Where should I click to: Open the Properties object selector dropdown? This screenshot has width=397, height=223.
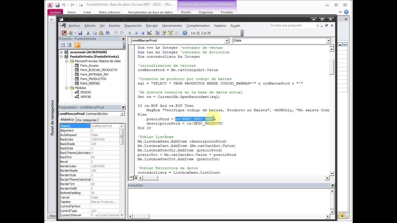[x=122, y=114]
